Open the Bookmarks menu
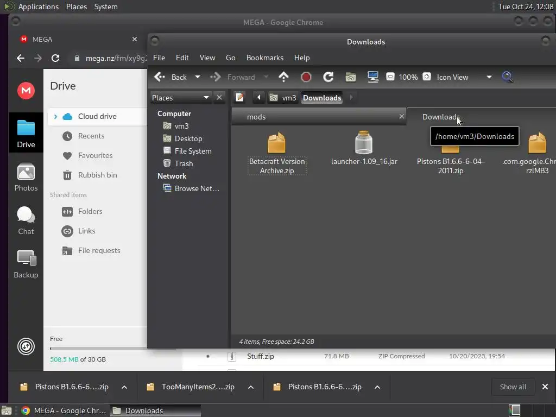 pos(265,58)
